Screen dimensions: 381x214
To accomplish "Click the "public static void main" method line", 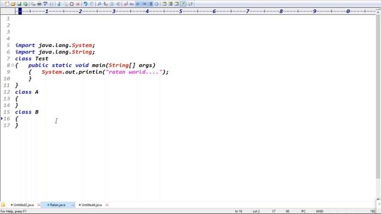I will tap(92, 65).
